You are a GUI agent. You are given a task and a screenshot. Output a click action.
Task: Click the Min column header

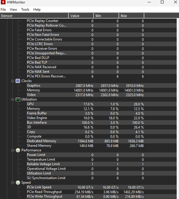pyautogui.click(x=106, y=16)
